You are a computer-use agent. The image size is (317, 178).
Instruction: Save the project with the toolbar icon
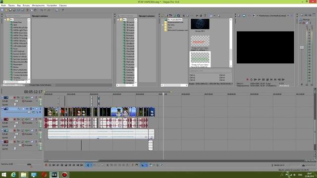pos(10,10)
